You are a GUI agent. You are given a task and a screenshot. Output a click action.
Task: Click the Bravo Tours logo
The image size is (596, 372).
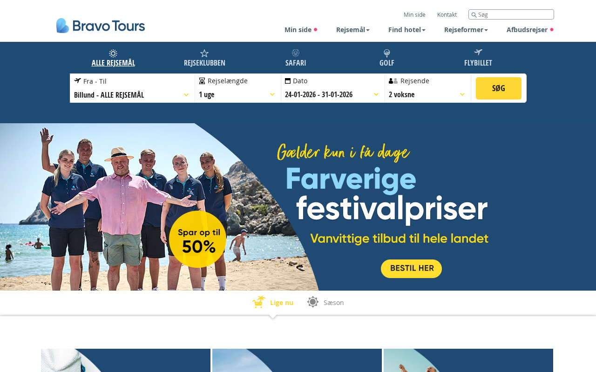(x=101, y=26)
